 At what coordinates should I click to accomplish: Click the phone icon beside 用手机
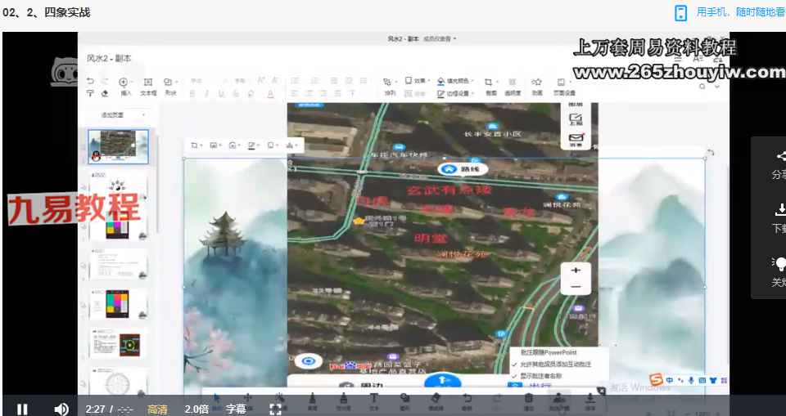(x=680, y=12)
